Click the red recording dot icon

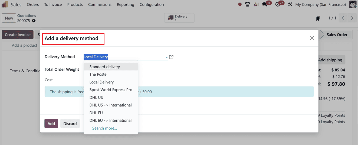(240, 5)
